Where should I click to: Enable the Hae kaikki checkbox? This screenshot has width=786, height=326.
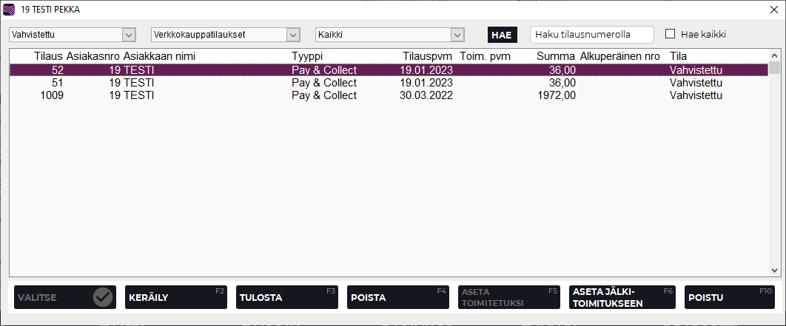coord(671,34)
